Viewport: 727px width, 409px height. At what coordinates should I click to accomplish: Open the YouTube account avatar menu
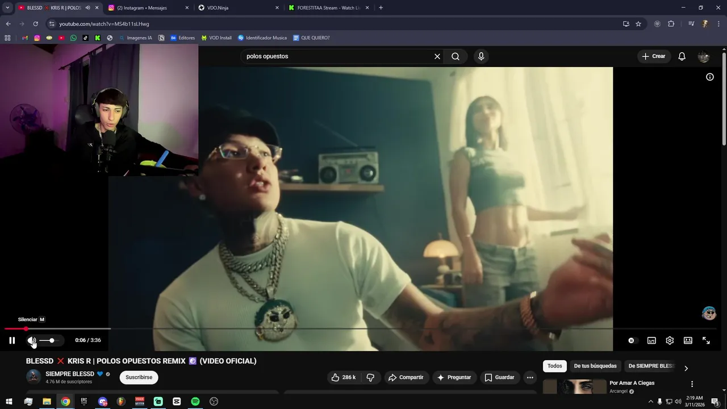[704, 56]
